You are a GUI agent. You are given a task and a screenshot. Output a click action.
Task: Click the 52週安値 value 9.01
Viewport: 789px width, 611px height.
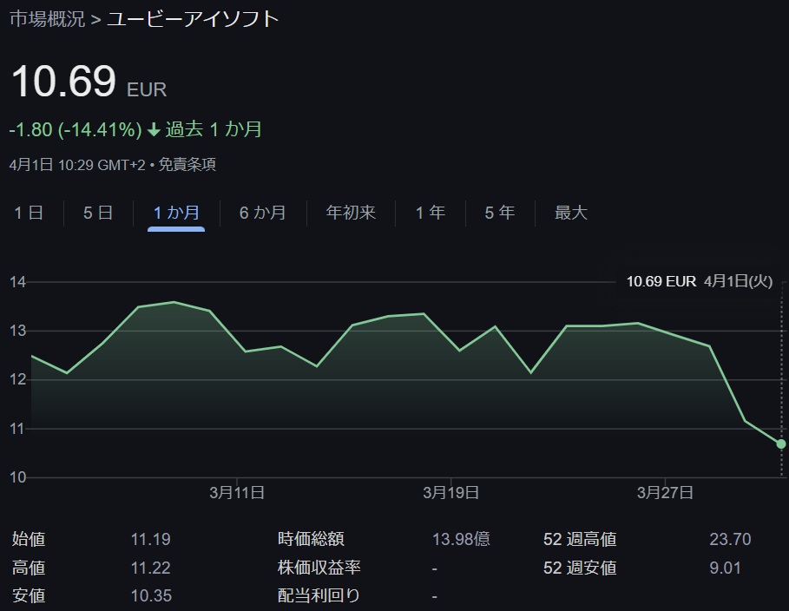tap(725, 568)
